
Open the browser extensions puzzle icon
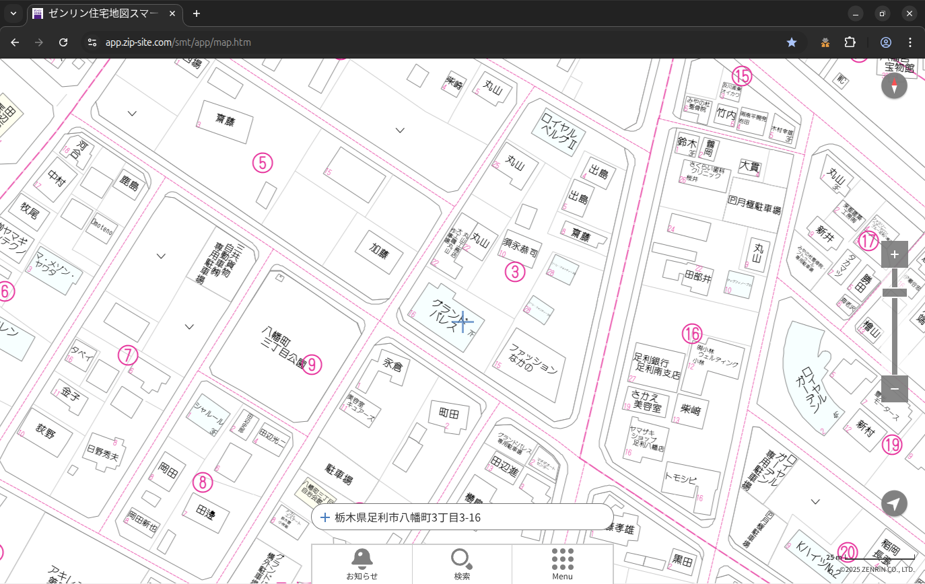click(850, 42)
